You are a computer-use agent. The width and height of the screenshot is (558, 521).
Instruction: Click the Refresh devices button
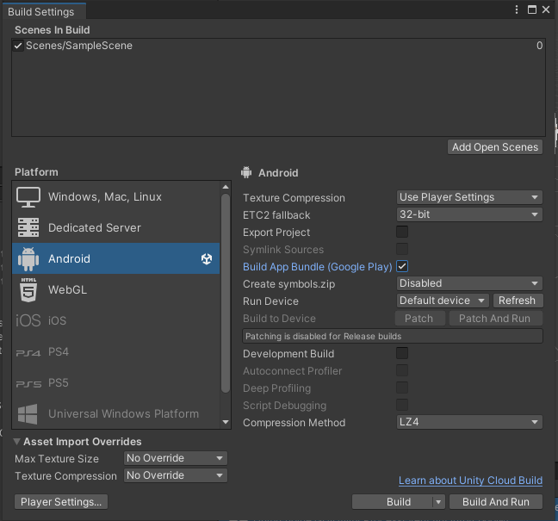pyautogui.click(x=518, y=301)
